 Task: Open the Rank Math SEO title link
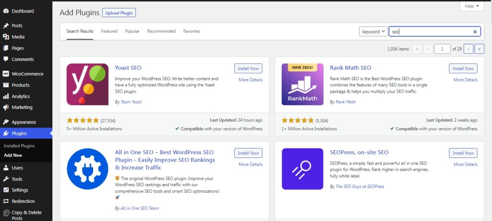pyautogui.click(x=350, y=68)
